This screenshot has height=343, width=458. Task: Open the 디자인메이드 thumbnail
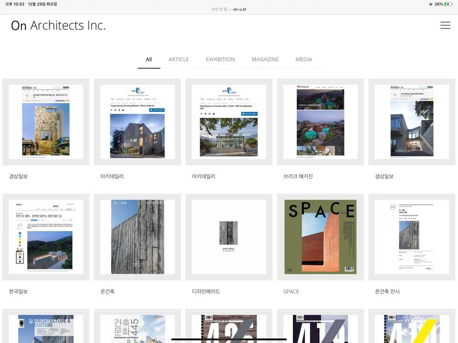point(229,237)
